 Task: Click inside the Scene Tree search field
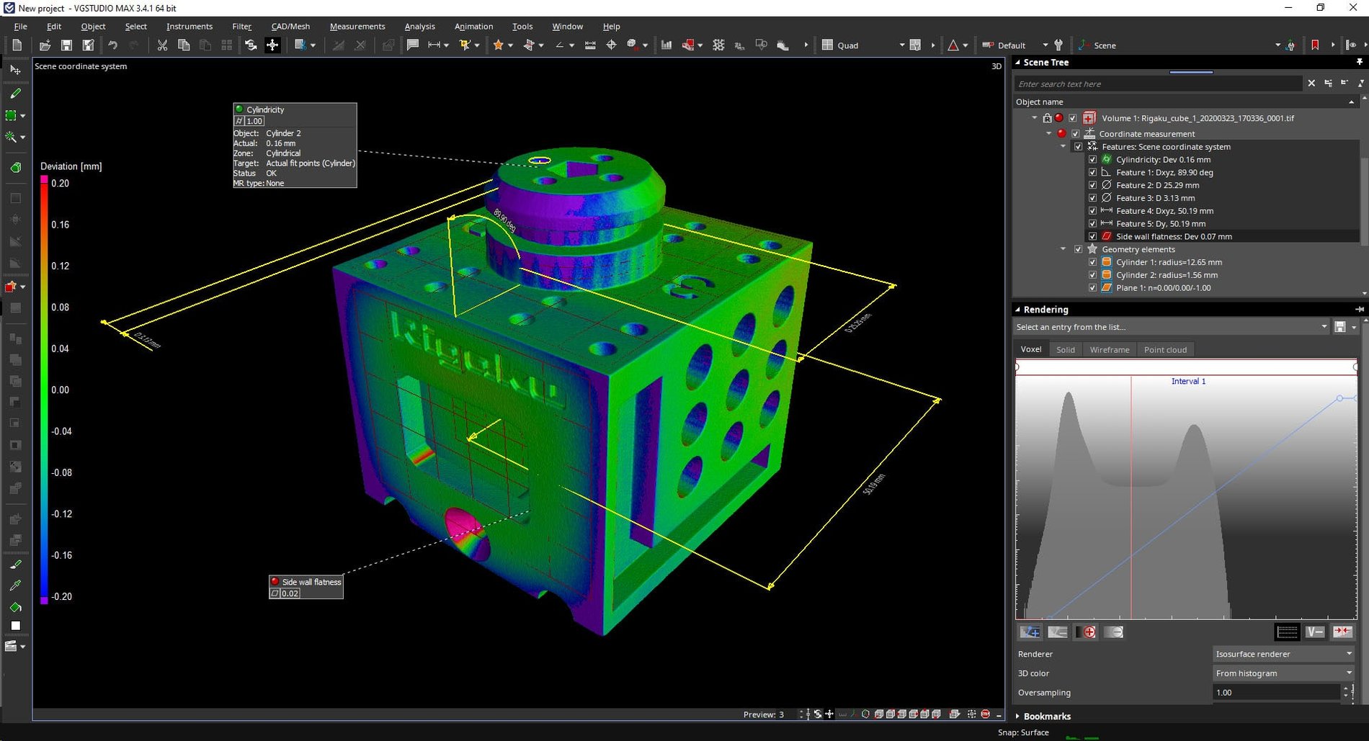1153,84
